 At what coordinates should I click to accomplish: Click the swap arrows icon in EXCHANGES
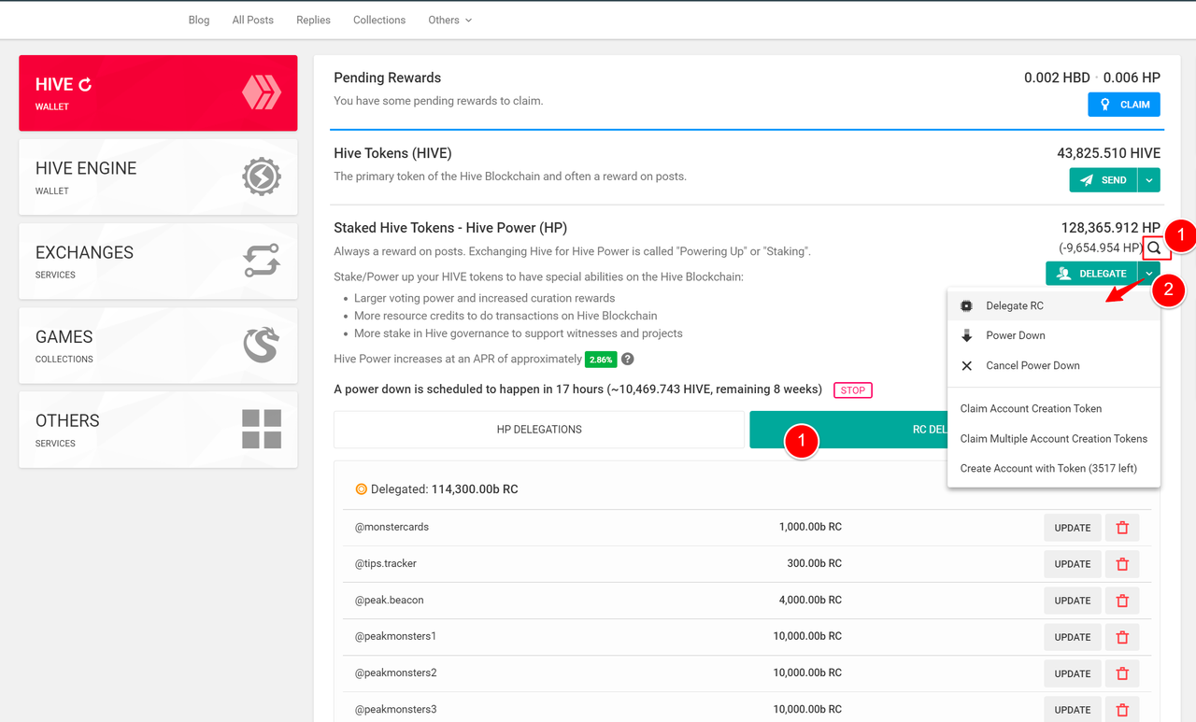coord(262,261)
